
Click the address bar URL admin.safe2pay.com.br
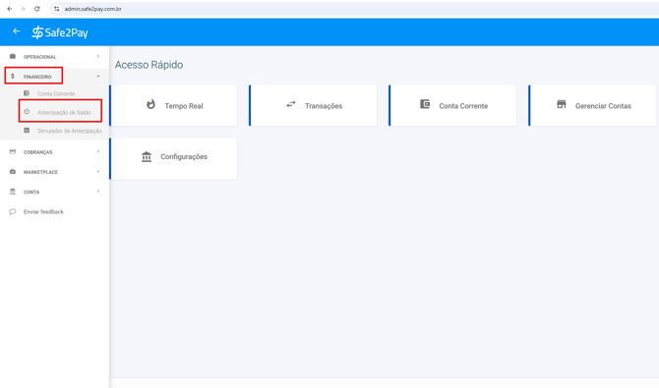[x=92, y=9]
